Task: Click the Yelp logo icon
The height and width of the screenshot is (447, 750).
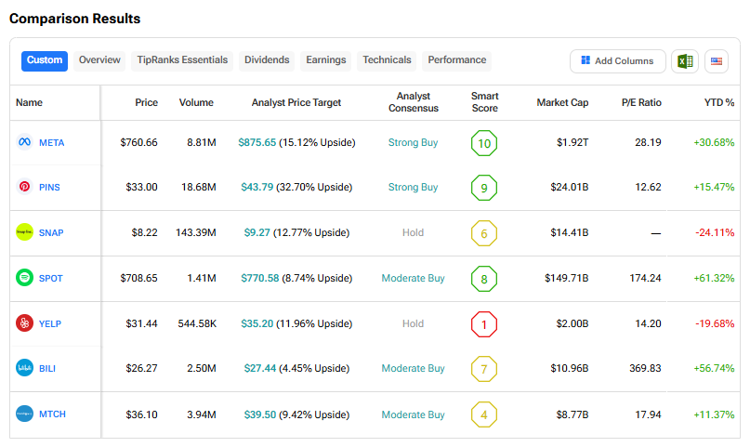Action: (24, 323)
